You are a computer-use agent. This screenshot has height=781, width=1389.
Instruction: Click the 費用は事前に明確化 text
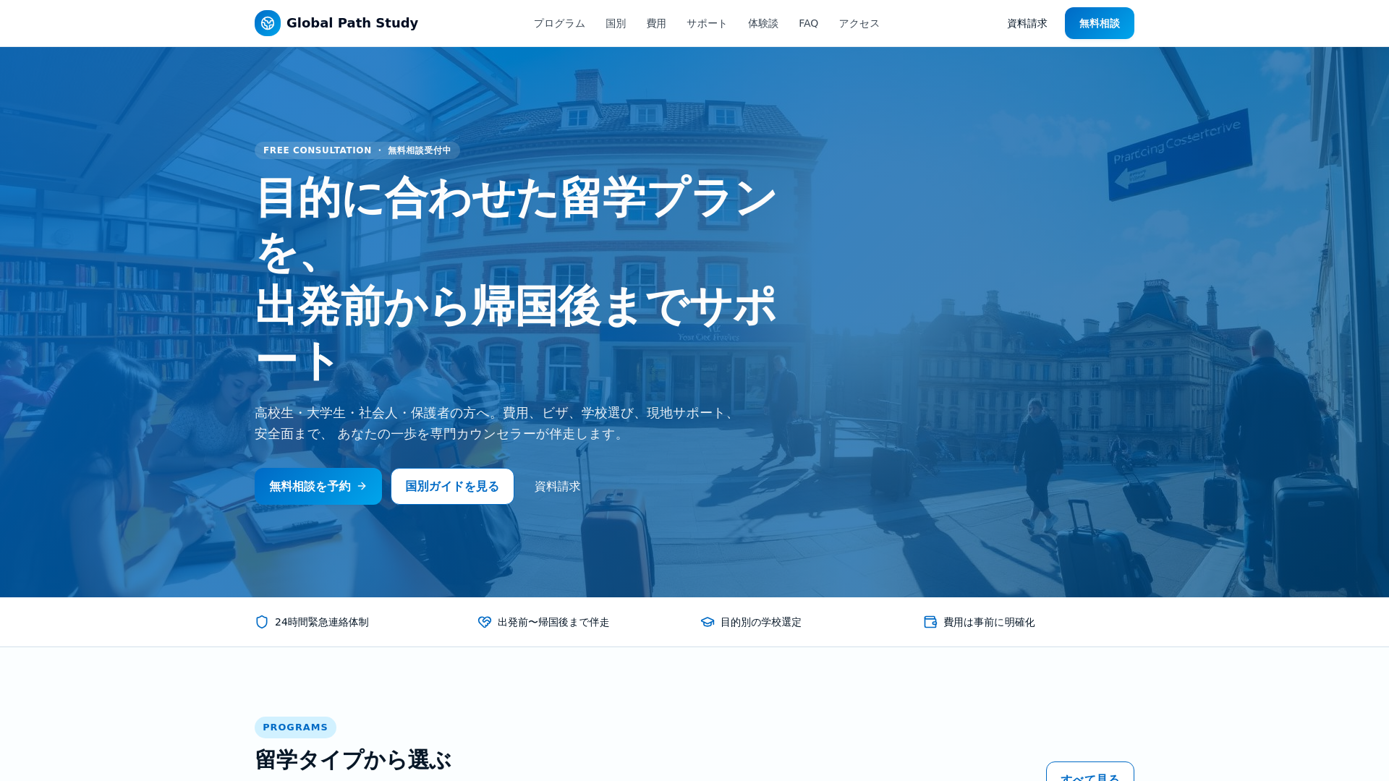(x=989, y=622)
